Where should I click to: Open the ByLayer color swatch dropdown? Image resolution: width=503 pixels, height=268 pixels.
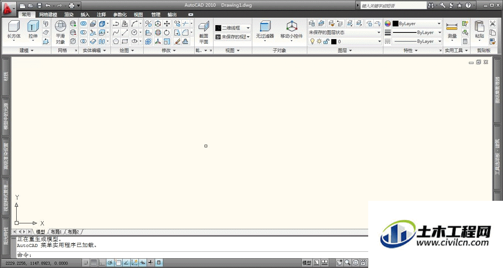417,24
